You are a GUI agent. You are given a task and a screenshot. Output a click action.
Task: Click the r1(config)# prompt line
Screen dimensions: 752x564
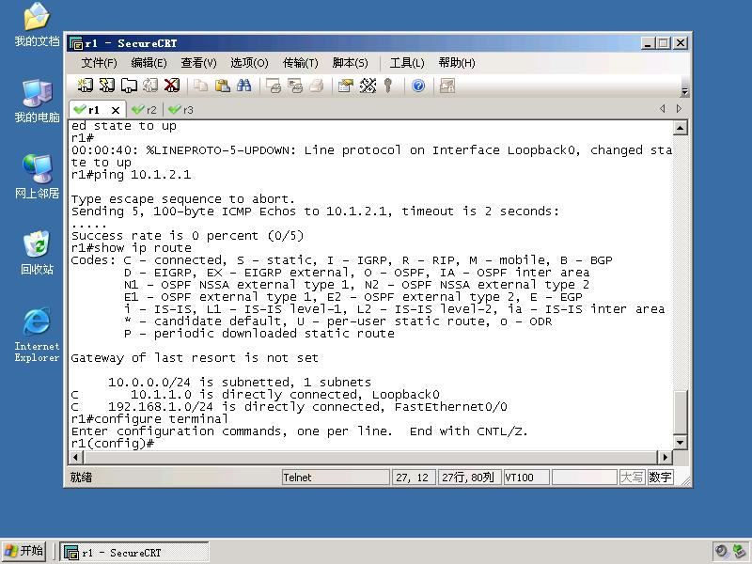(x=113, y=444)
